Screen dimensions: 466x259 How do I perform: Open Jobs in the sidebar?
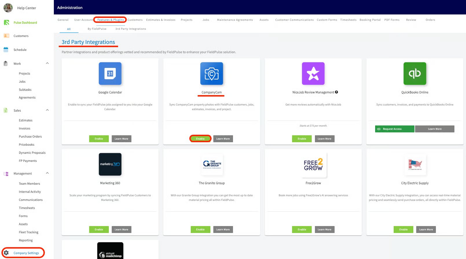coord(22,82)
